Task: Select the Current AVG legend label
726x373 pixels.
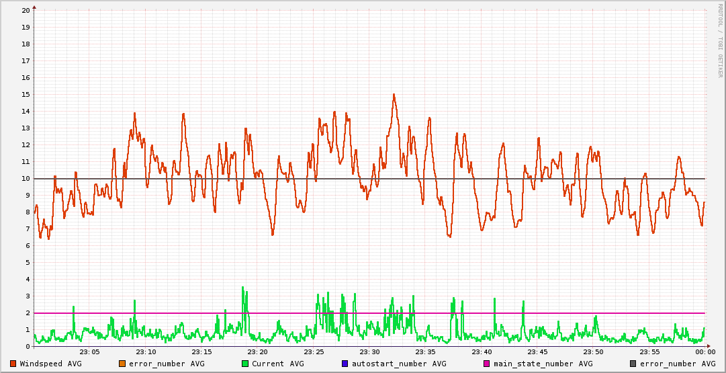Action: click(x=278, y=364)
